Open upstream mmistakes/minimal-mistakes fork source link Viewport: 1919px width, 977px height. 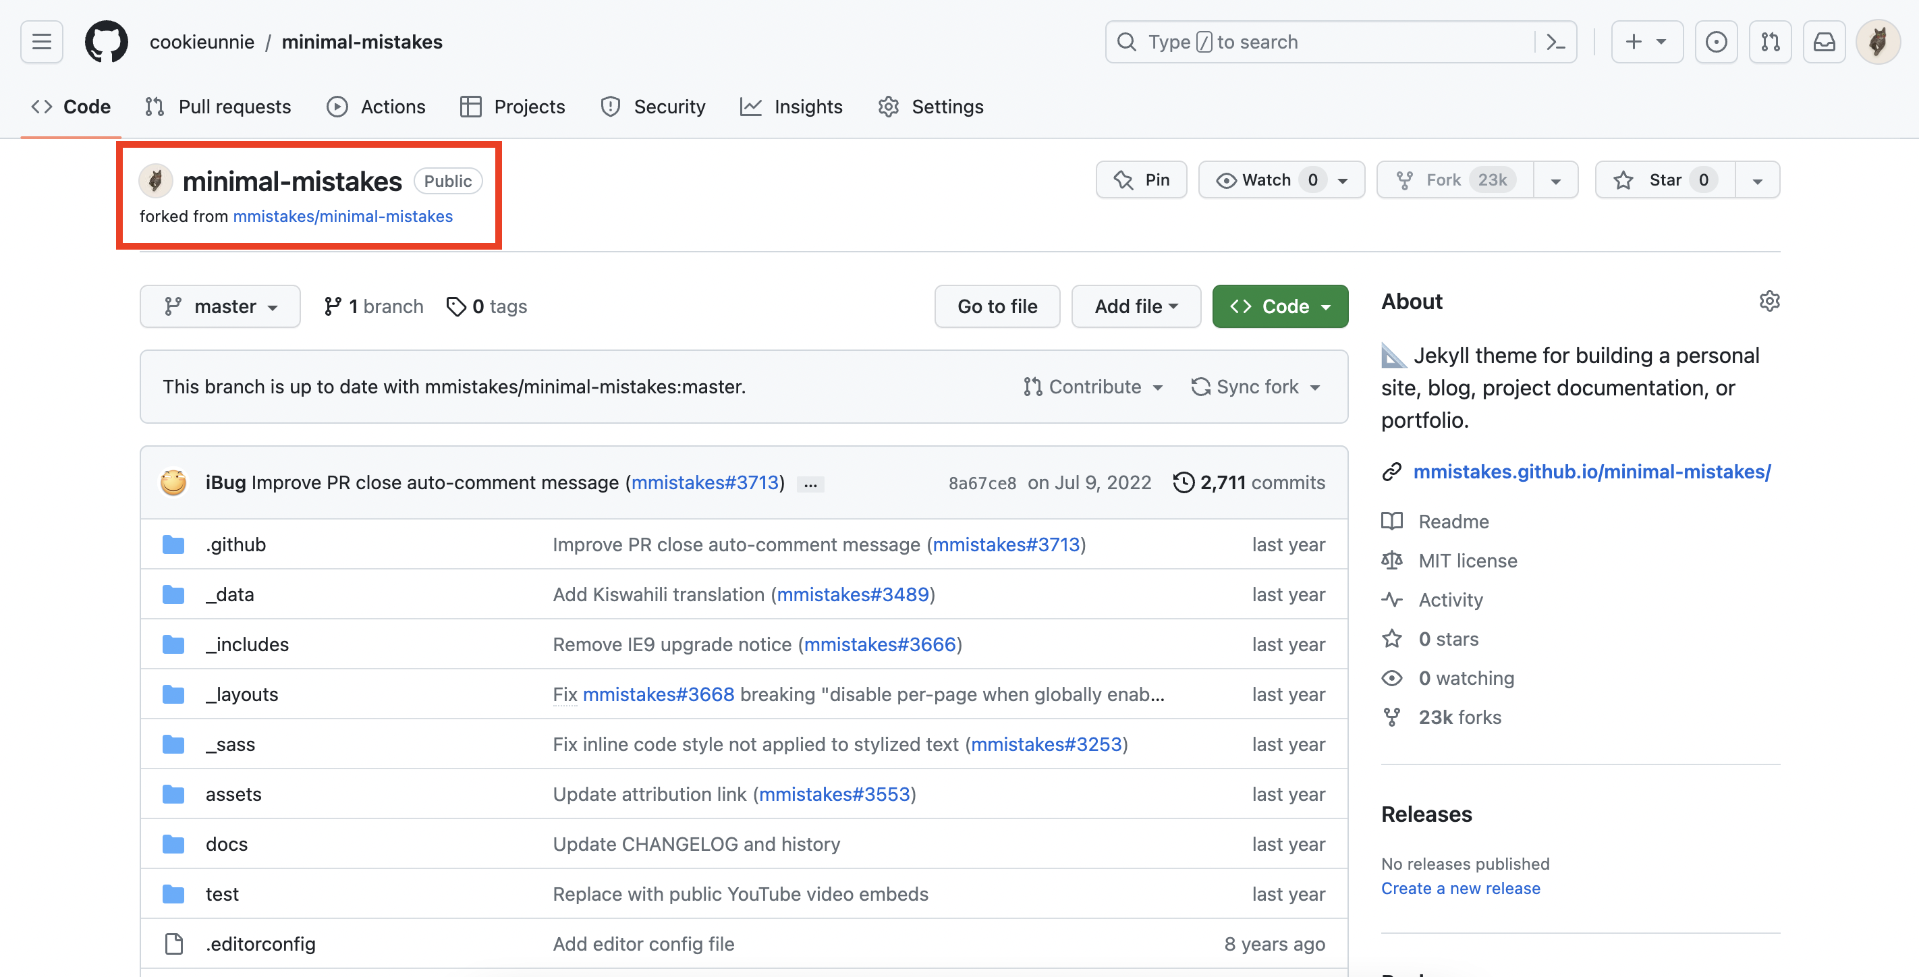[x=343, y=216]
